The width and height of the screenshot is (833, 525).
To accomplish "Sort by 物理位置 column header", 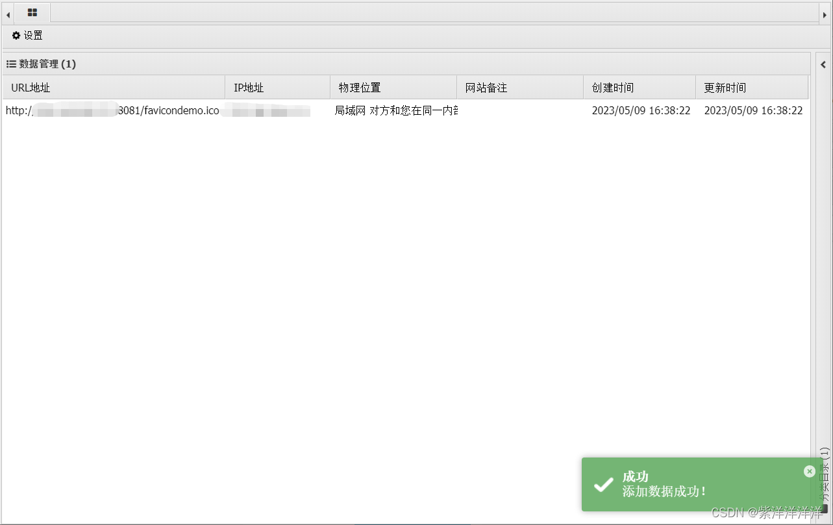I will tap(393, 88).
